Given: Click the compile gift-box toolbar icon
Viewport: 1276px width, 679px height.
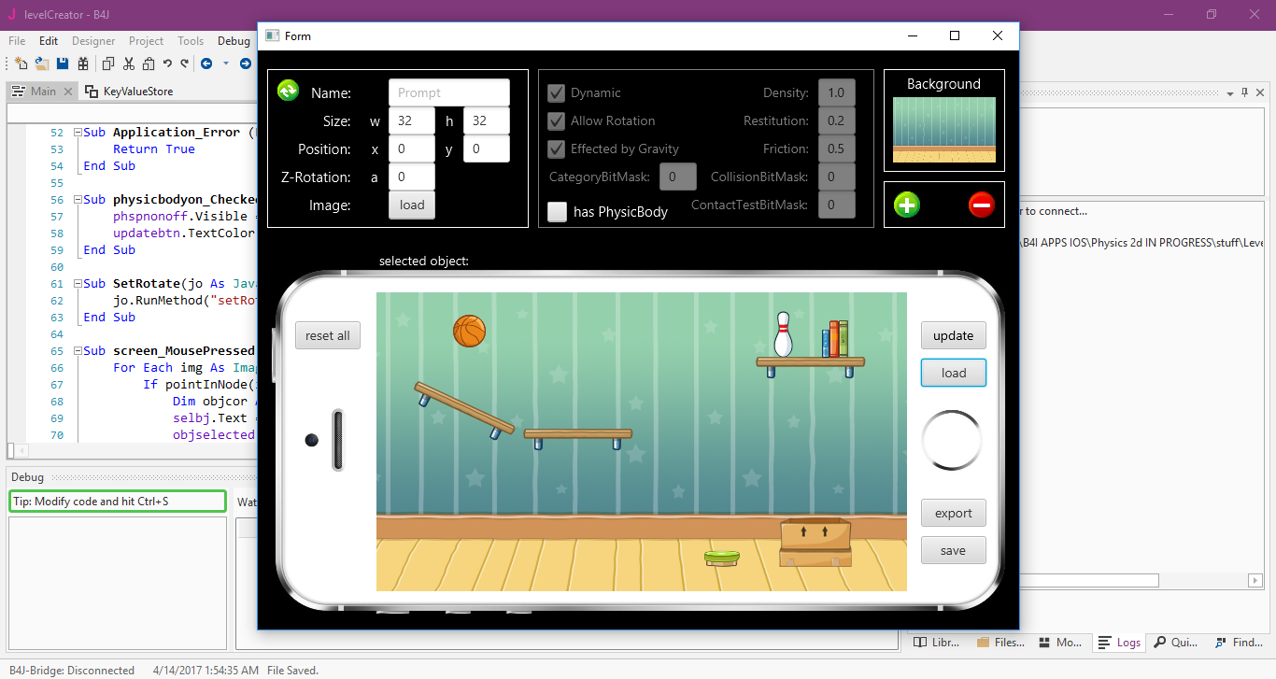Looking at the screenshot, I should pos(83,64).
